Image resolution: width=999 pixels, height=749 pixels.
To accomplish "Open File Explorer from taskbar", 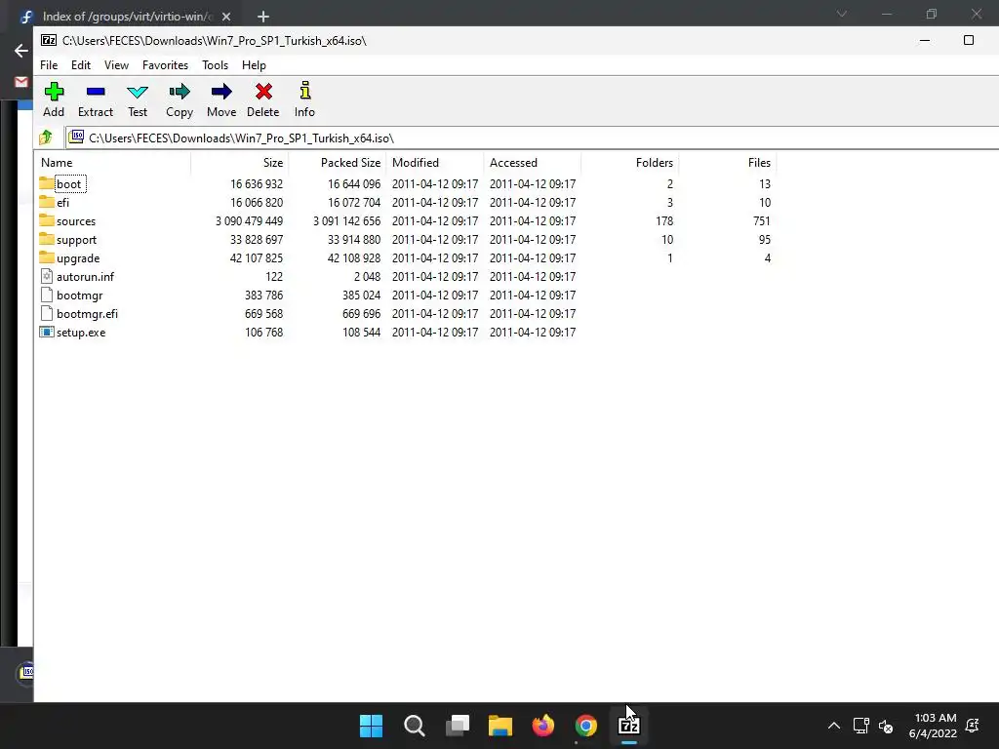I will 500,726.
